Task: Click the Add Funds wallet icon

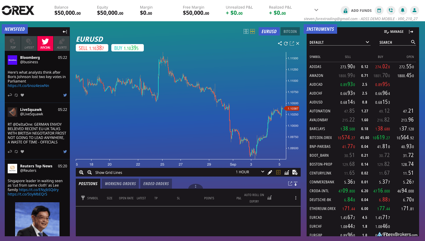Action: 344,10
